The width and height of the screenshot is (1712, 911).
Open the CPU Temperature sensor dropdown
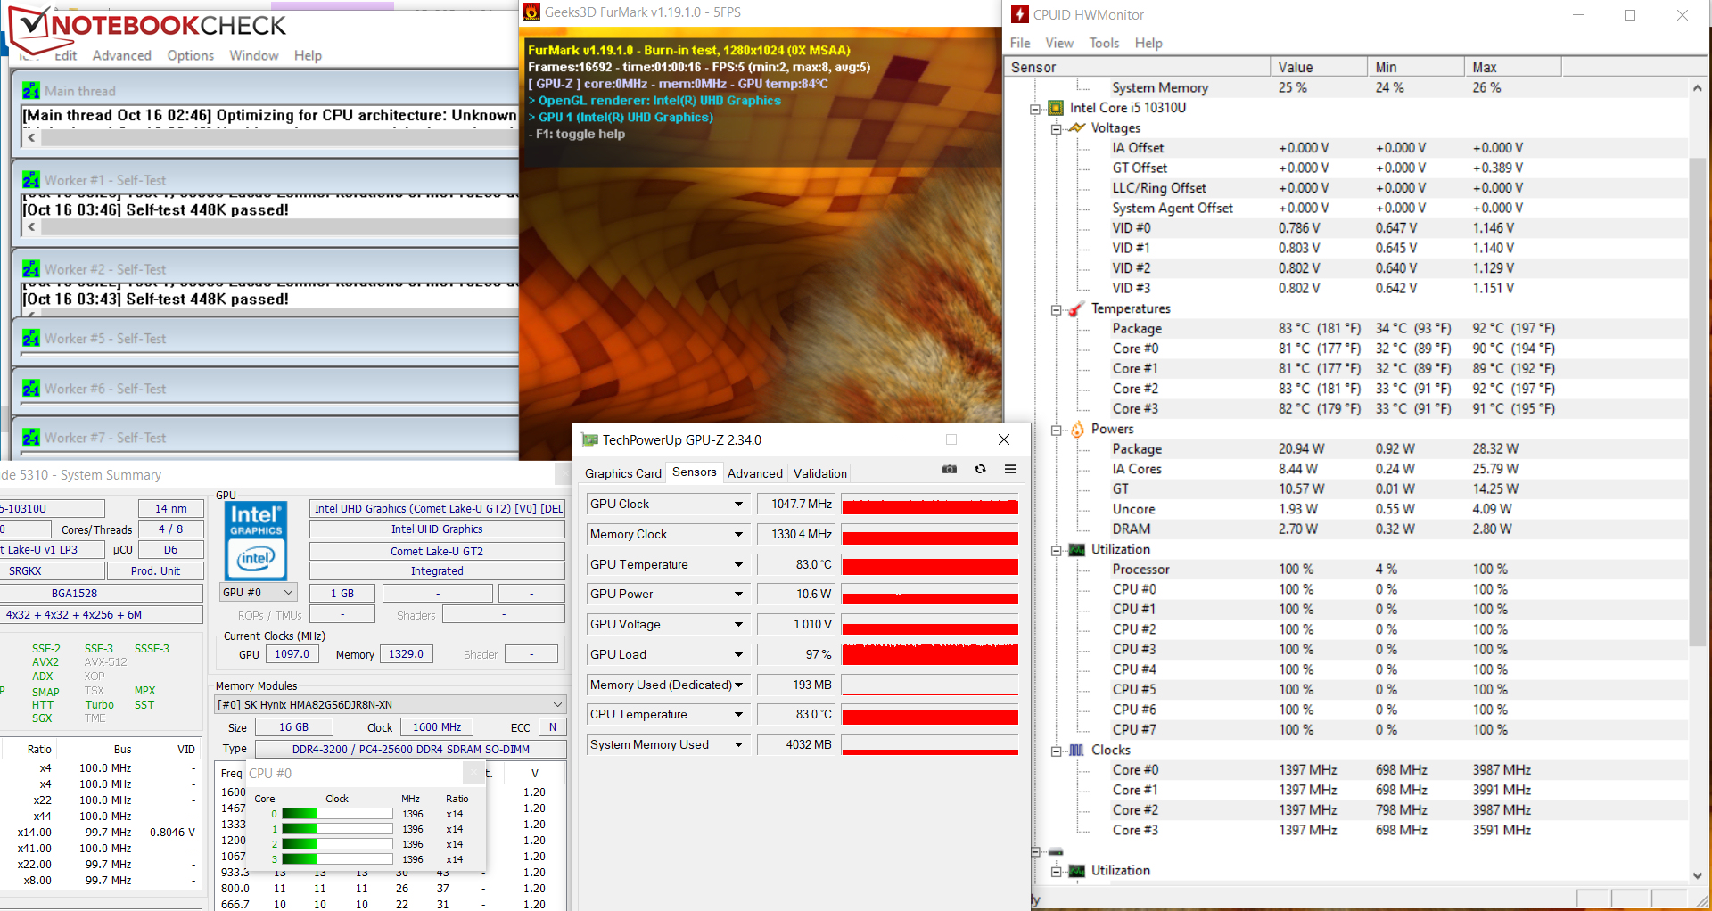pyautogui.click(x=738, y=715)
